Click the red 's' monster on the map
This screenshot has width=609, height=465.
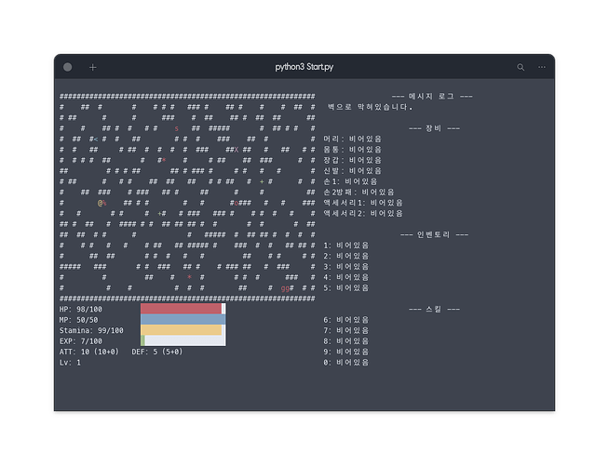click(x=175, y=128)
